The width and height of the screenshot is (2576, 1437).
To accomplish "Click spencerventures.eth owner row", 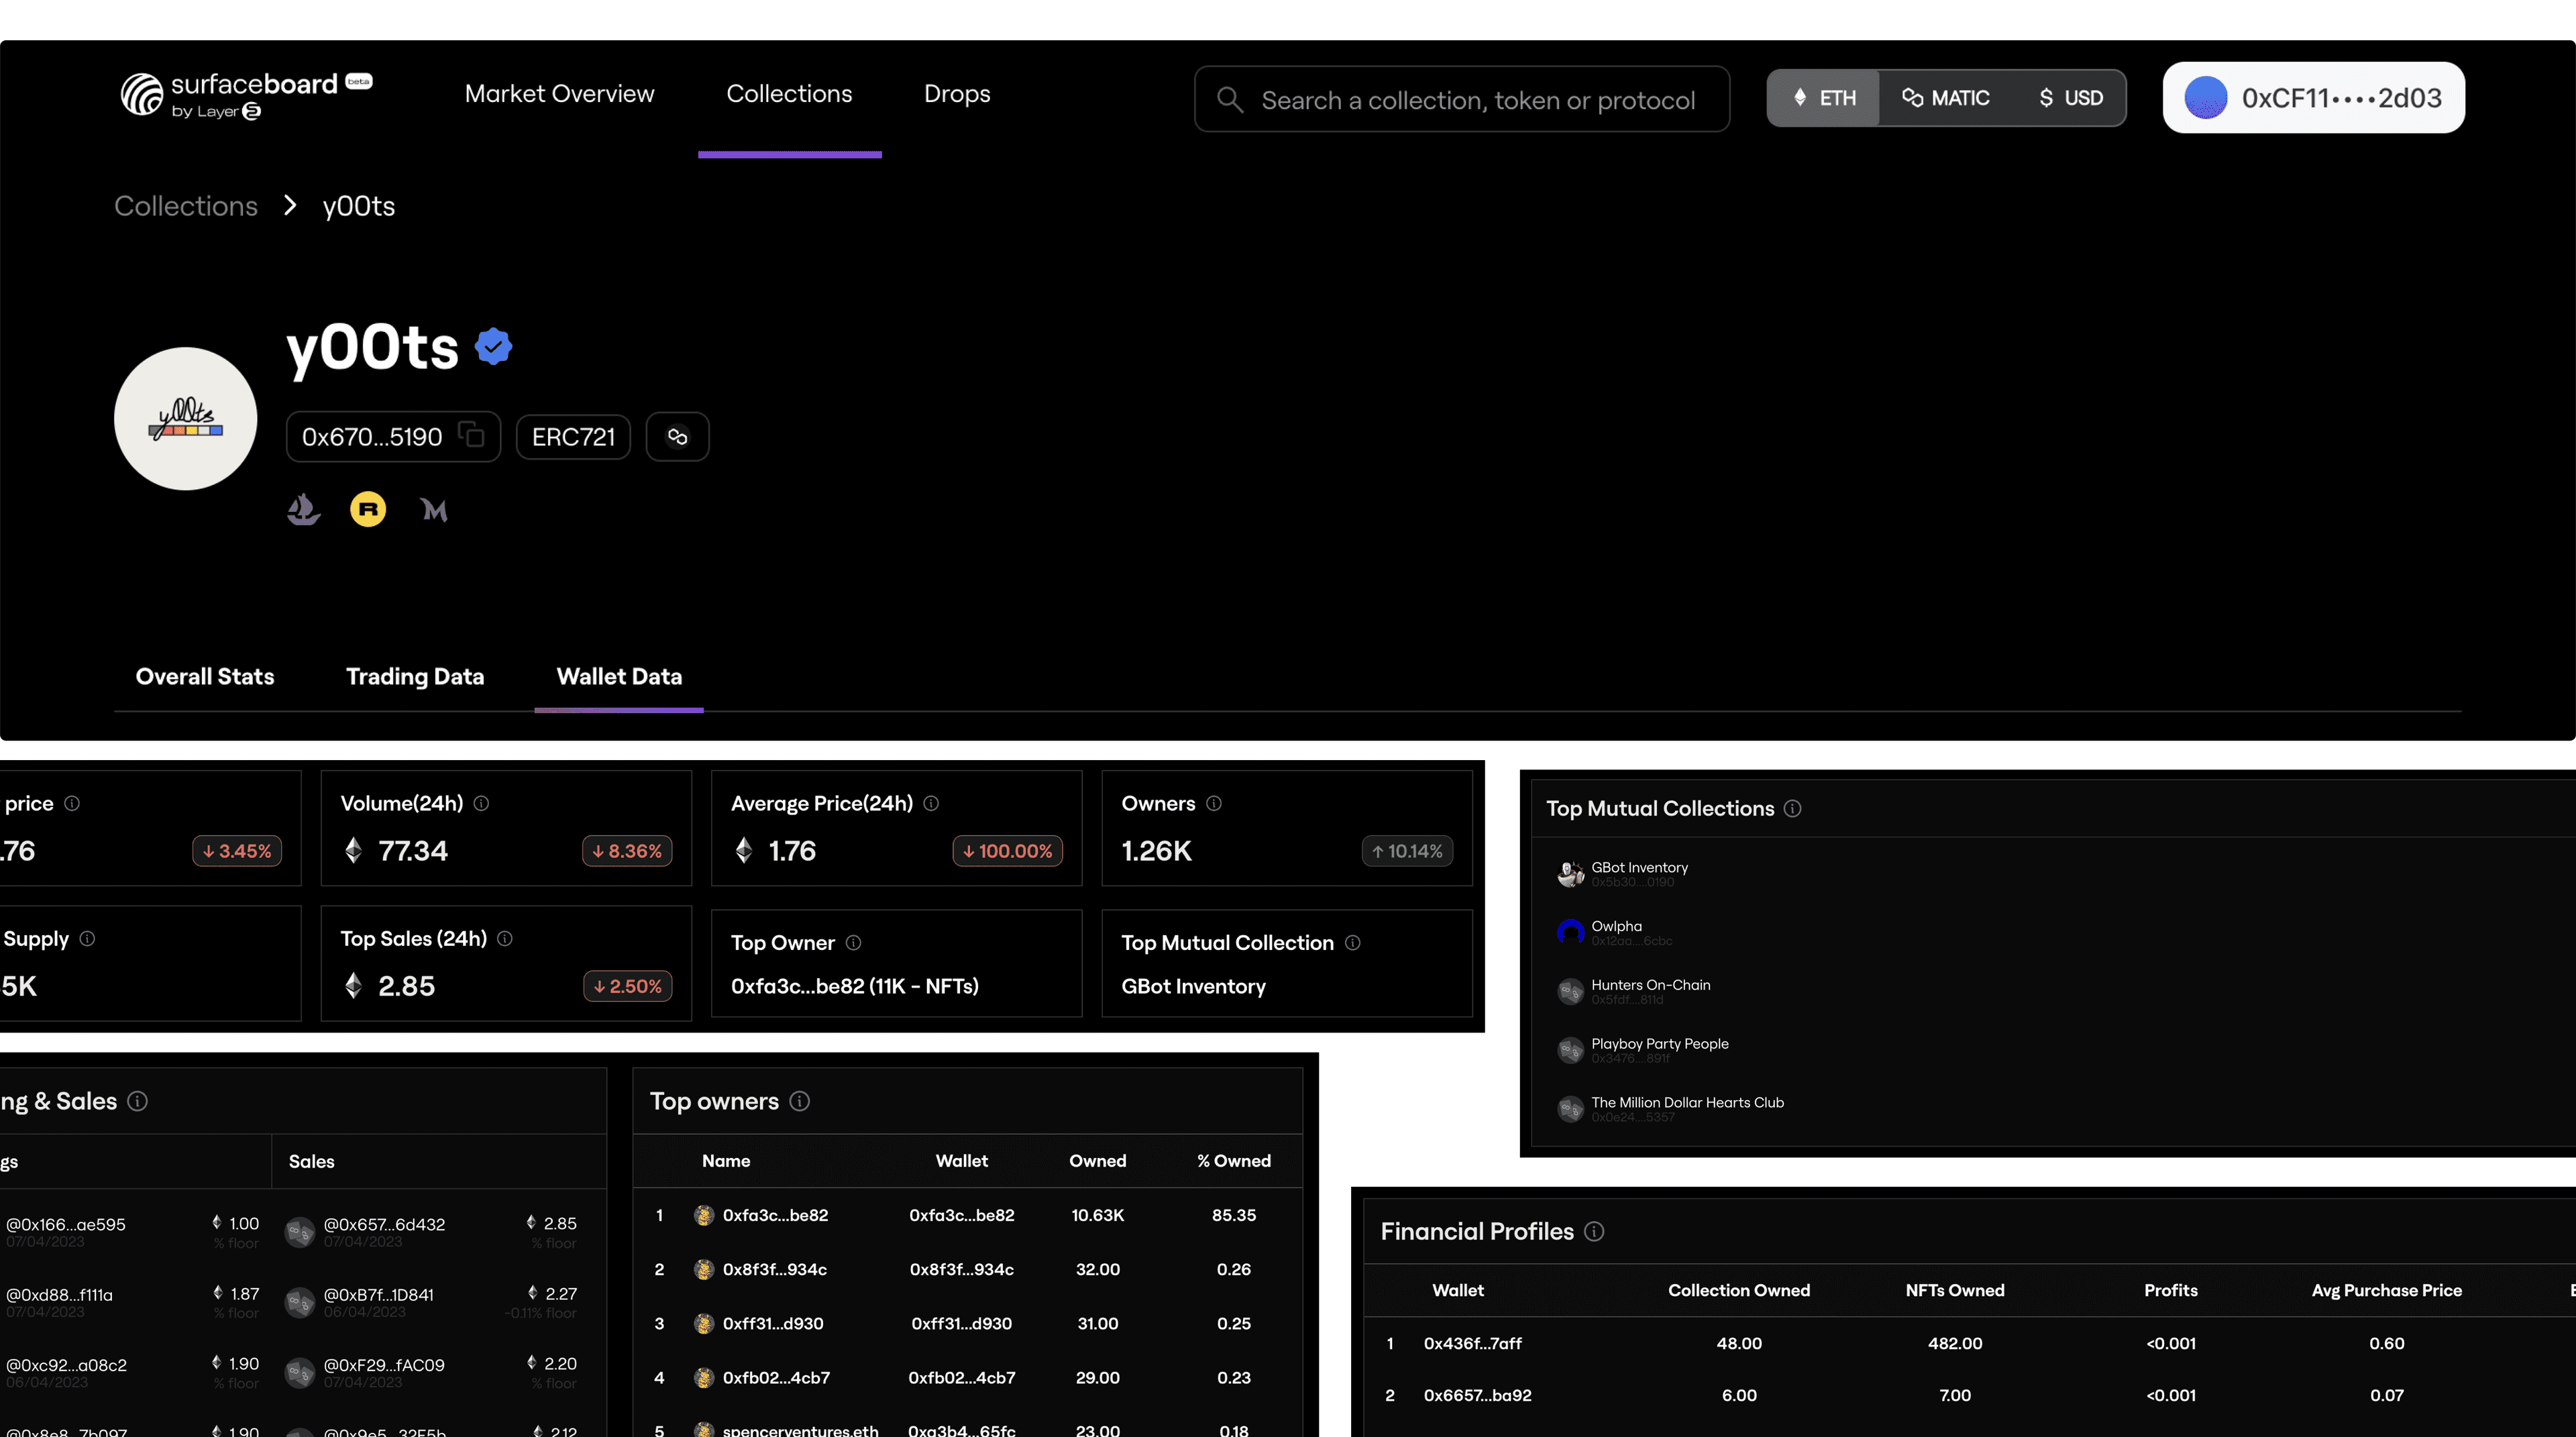I will [x=968, y=1430].
